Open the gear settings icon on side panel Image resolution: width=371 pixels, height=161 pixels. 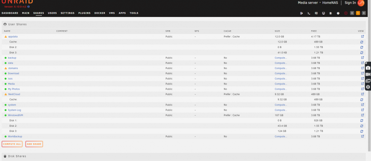(368, 87)
